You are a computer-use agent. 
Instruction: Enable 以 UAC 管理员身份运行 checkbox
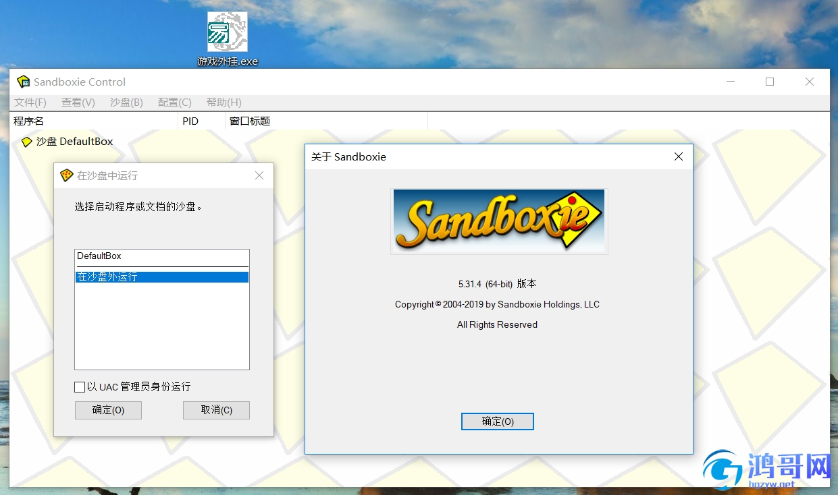click(x=80, y=387)
